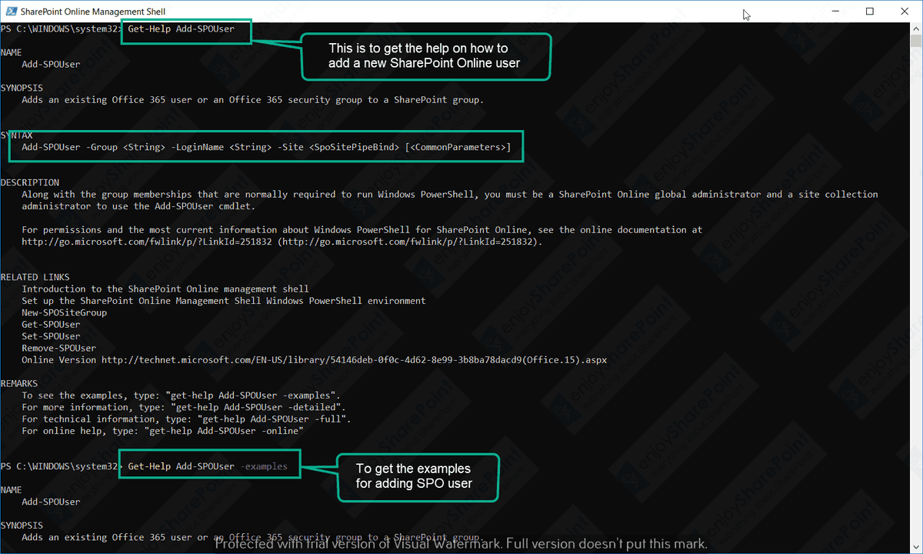
Task: Click 'Set up the SharePoint Online Management Shell' line
Action: point(224,301)
